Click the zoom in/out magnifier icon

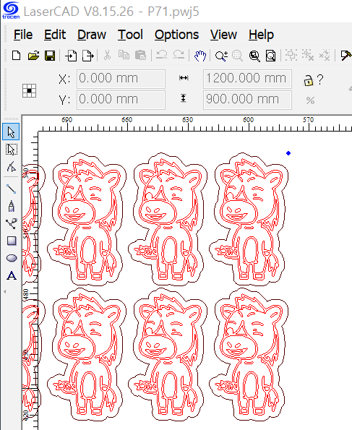click(221, 56)
